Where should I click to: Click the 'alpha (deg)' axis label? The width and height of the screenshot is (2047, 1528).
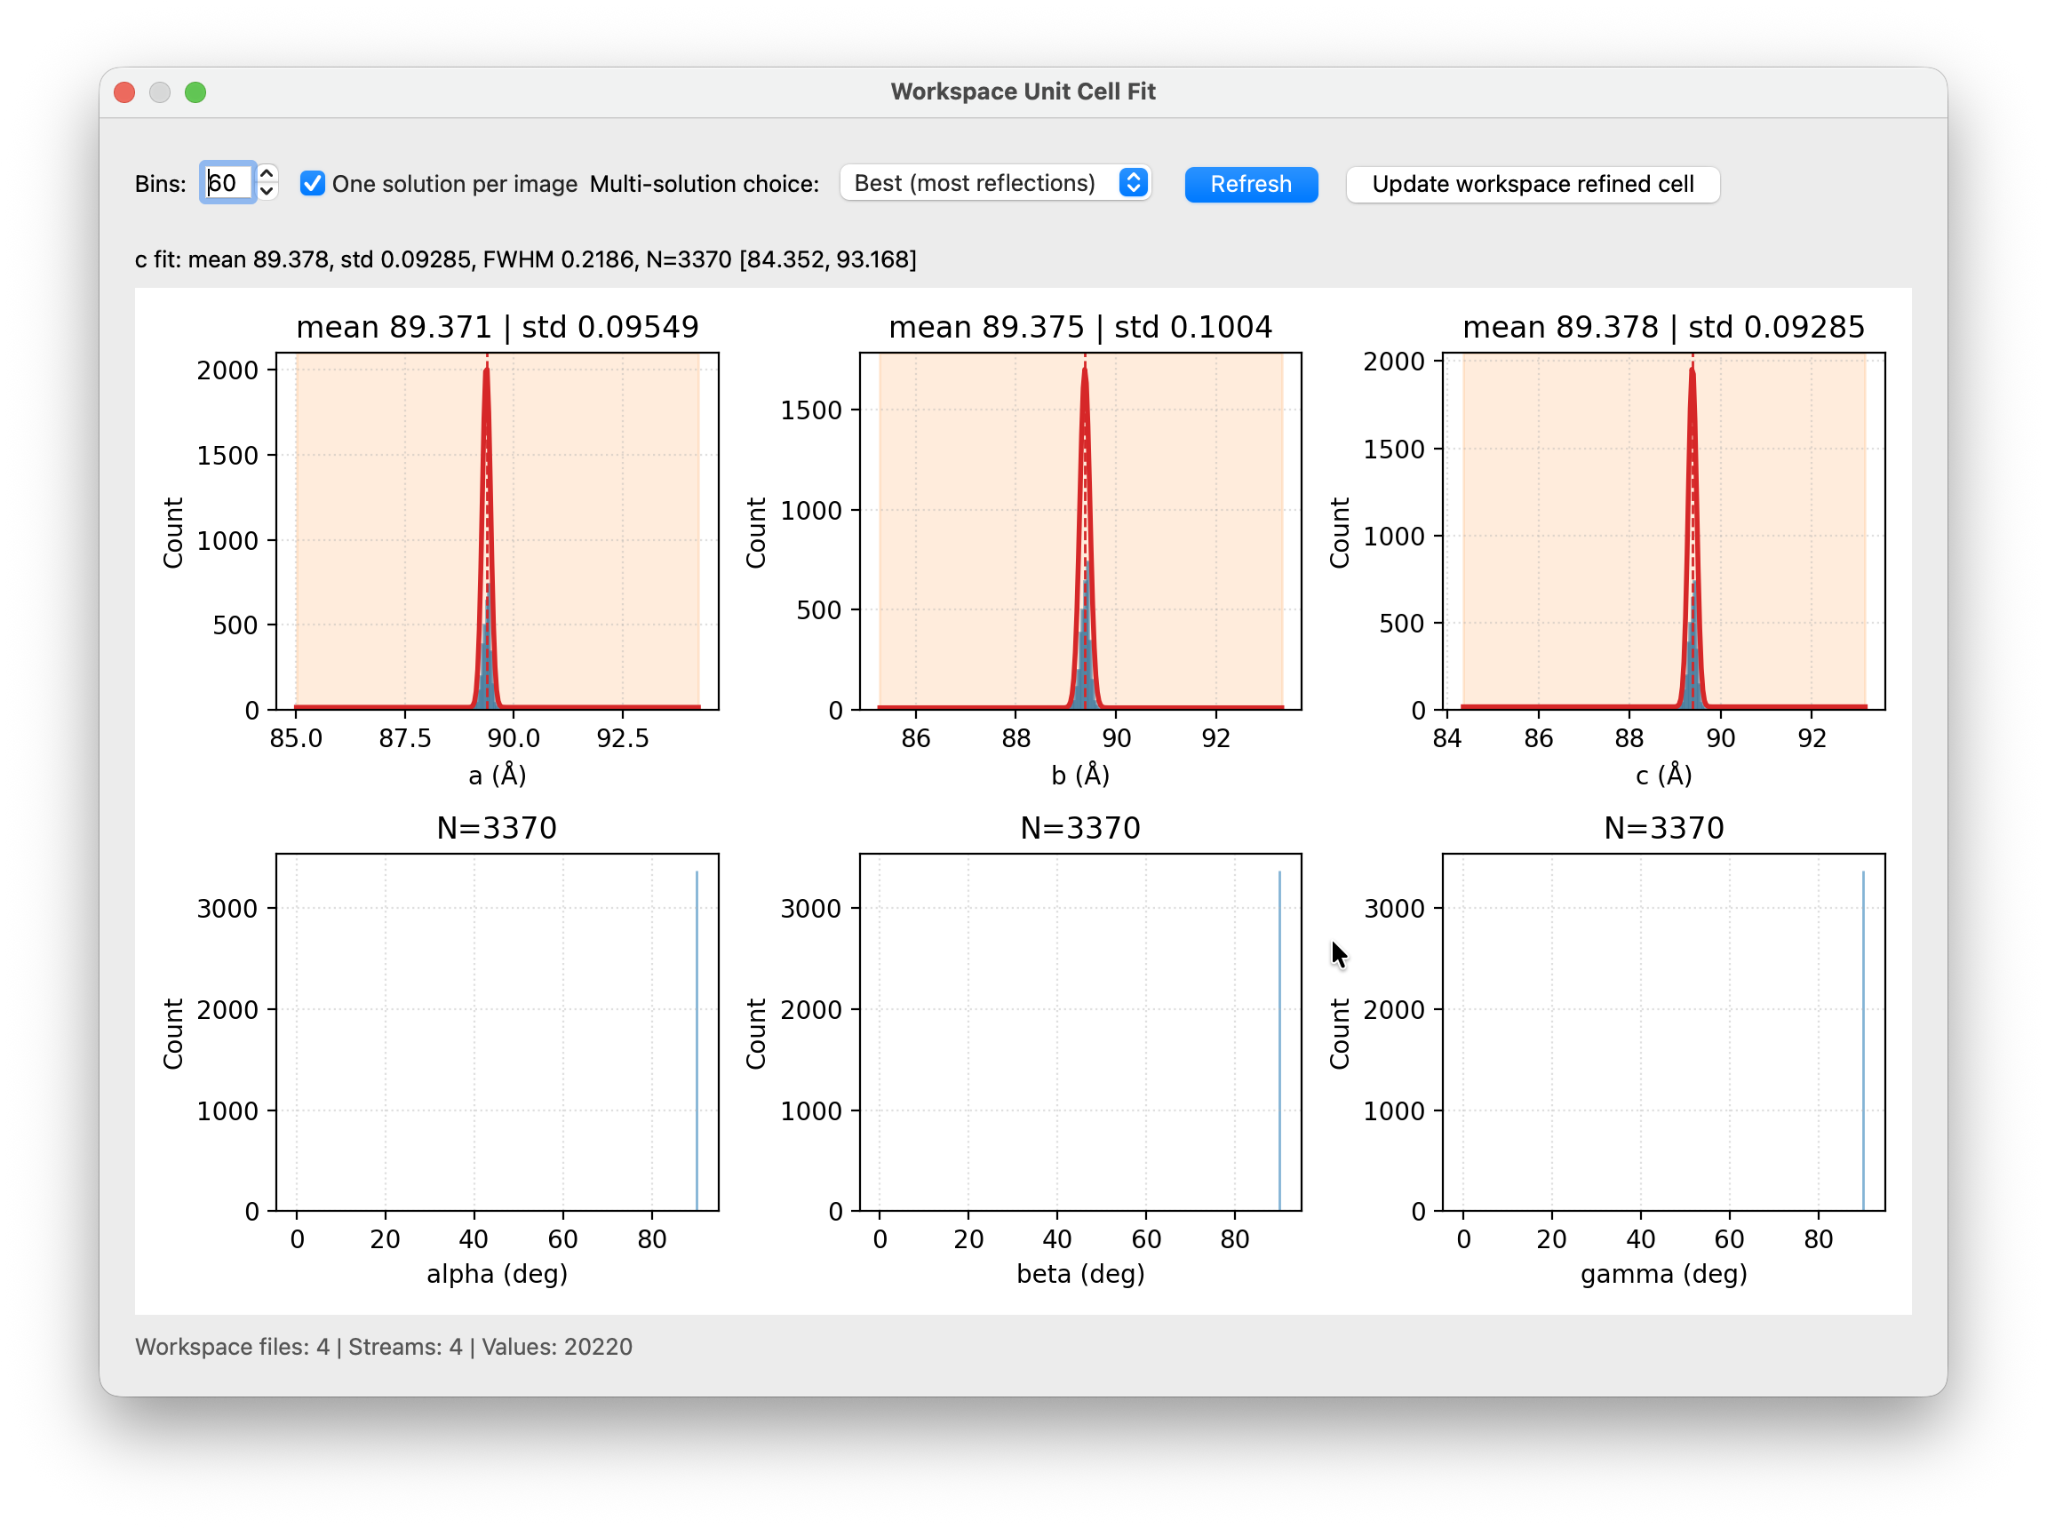[x=497, y=1275]
